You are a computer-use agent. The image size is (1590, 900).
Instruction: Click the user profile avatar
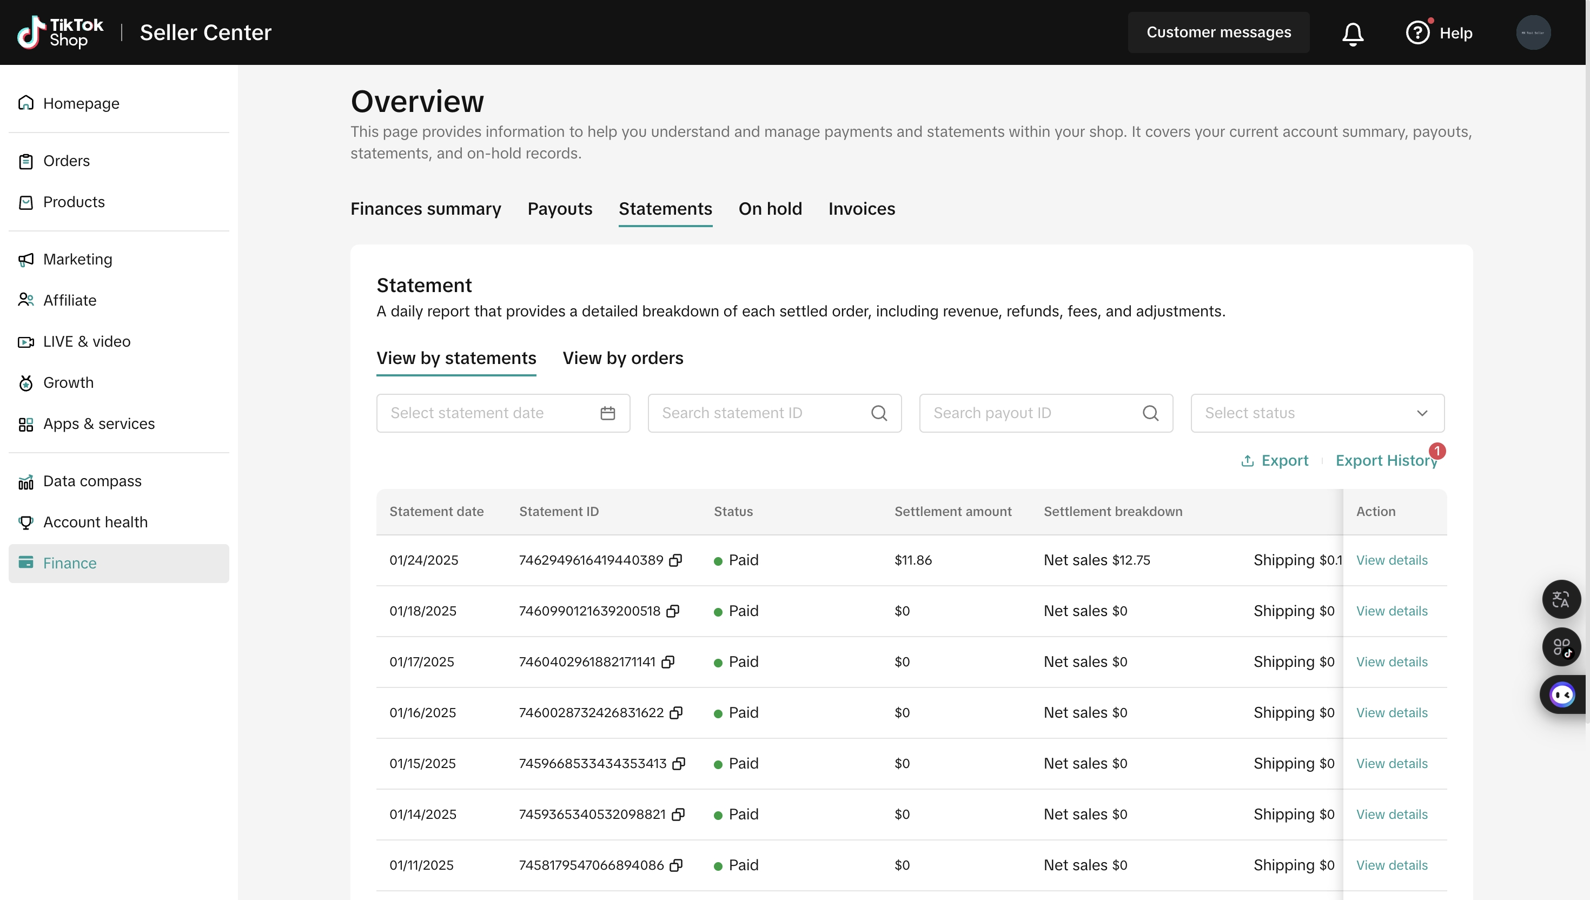1533,33
